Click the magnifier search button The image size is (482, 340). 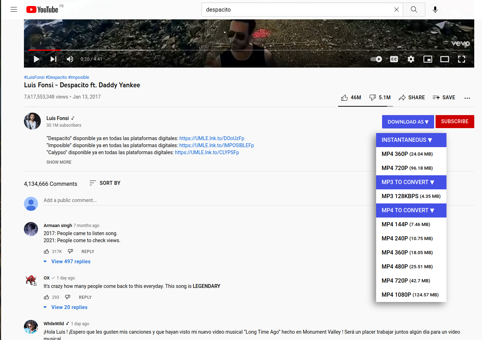414,10
